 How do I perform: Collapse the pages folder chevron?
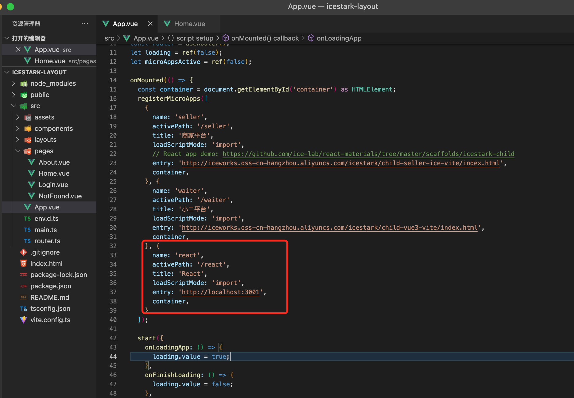pyautogui.click(x=17, y=151)
